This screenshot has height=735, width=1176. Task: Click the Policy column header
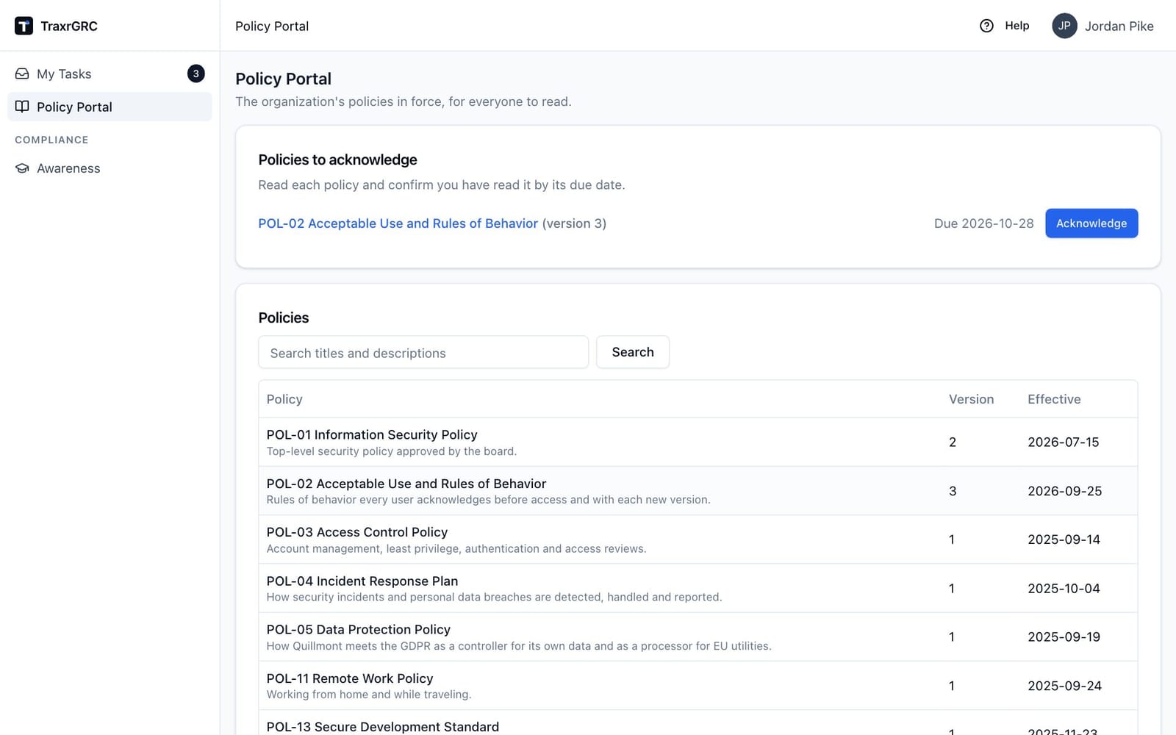pos(284,399)
